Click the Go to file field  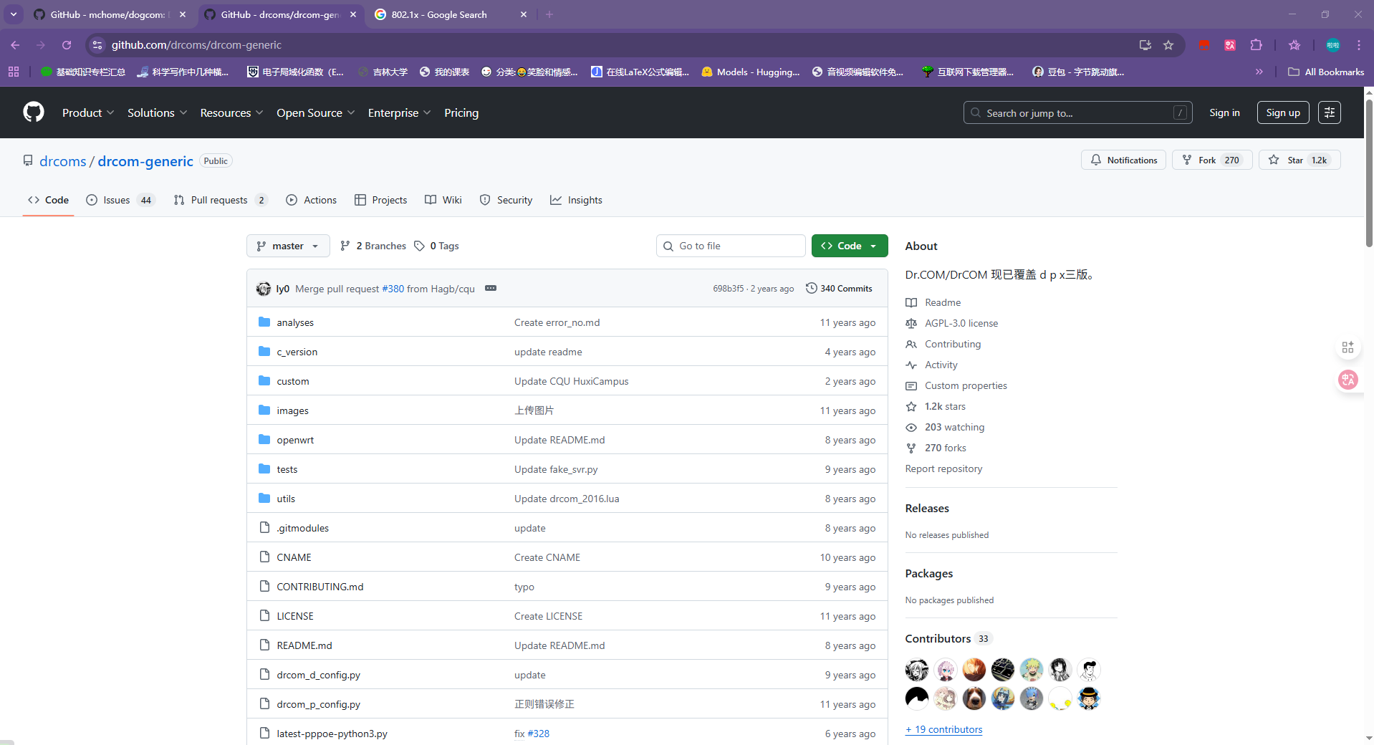(731, 246)
